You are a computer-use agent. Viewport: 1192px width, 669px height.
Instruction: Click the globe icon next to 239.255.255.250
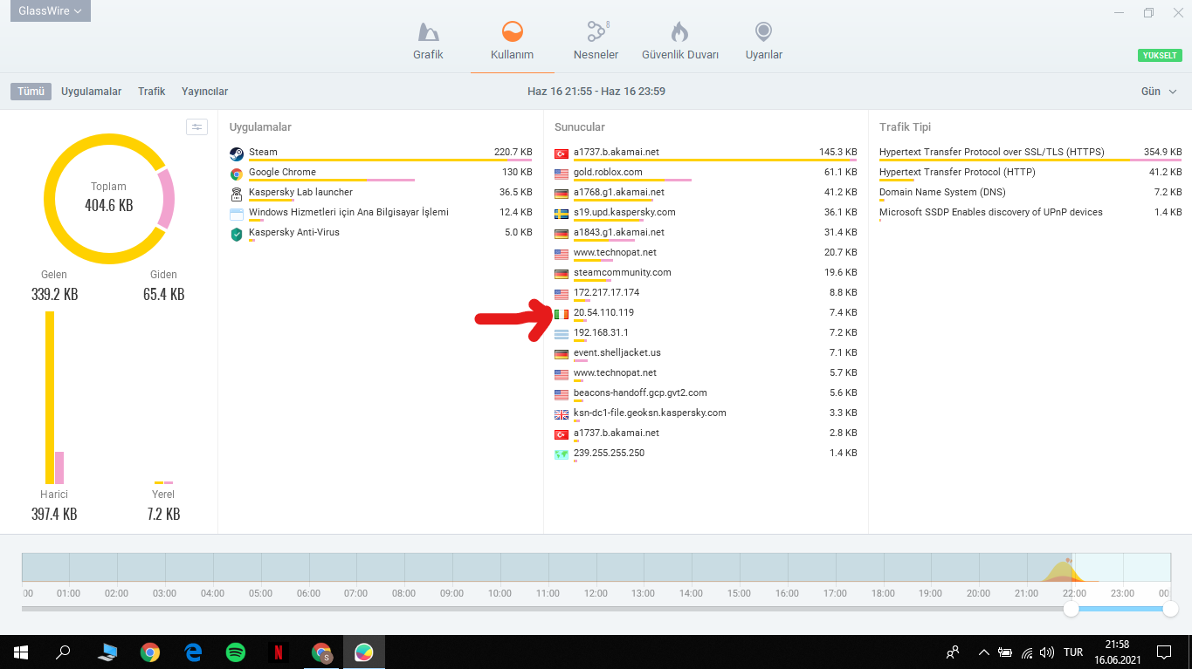(562, 454)
